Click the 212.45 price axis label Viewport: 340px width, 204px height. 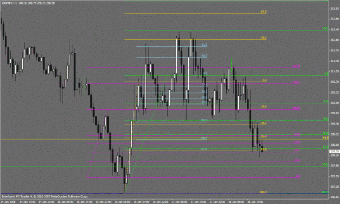[335, 29]
